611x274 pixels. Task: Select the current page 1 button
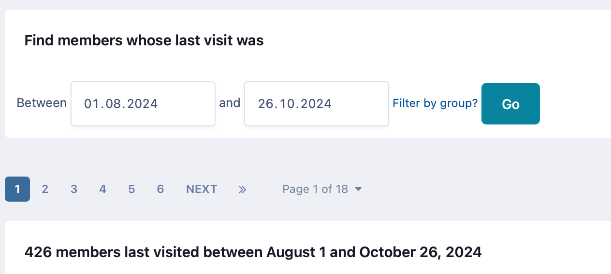[x=17, y=189]
